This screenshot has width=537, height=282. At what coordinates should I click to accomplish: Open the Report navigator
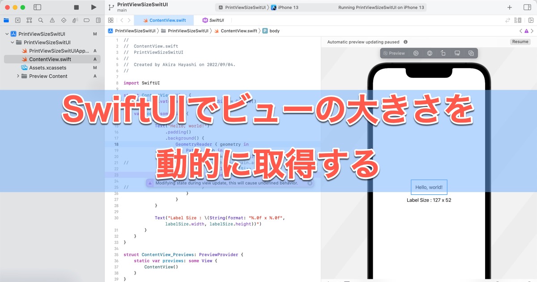pyautogui.click(x=98, y=20)
